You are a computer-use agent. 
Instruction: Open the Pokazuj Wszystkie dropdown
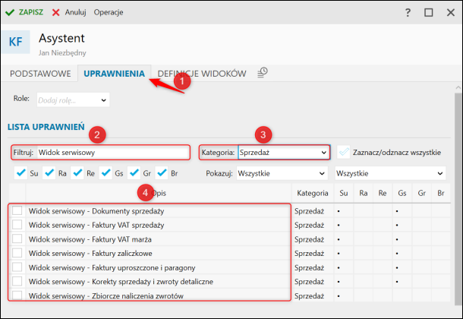click(282, 173)
